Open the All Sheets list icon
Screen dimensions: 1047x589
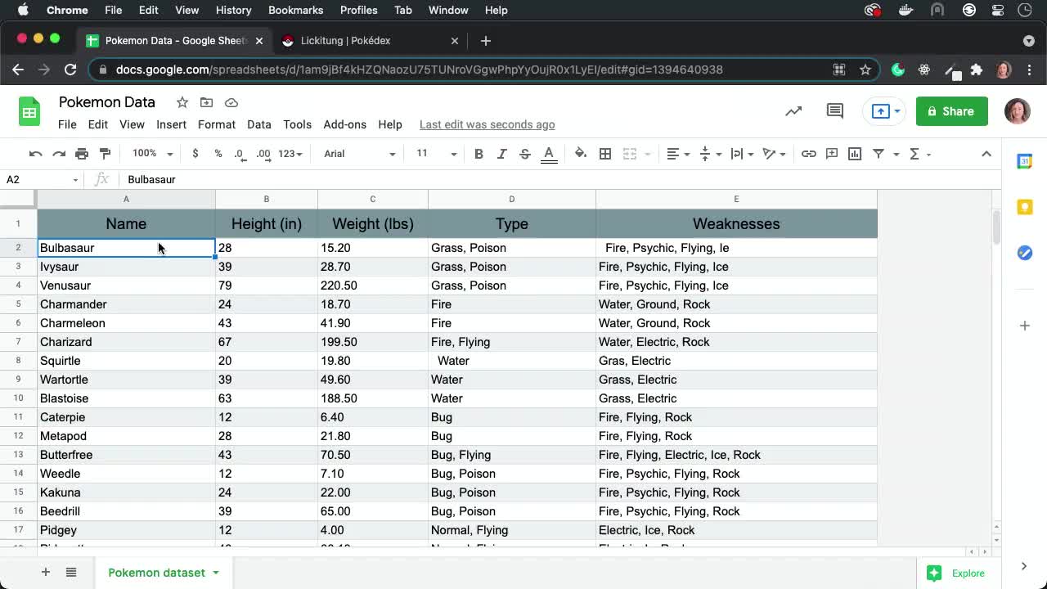pyautogui.click(x=71, y=573)
